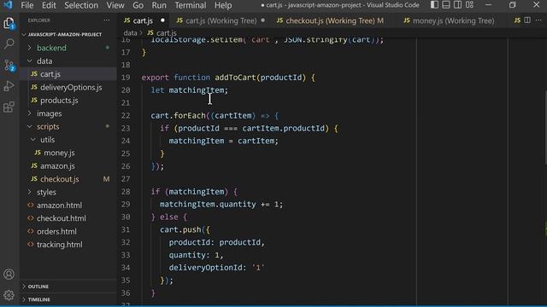Screen dimensions: 547x307
Task: Open the Manage gear icon
Action: (x=9, y=295)
